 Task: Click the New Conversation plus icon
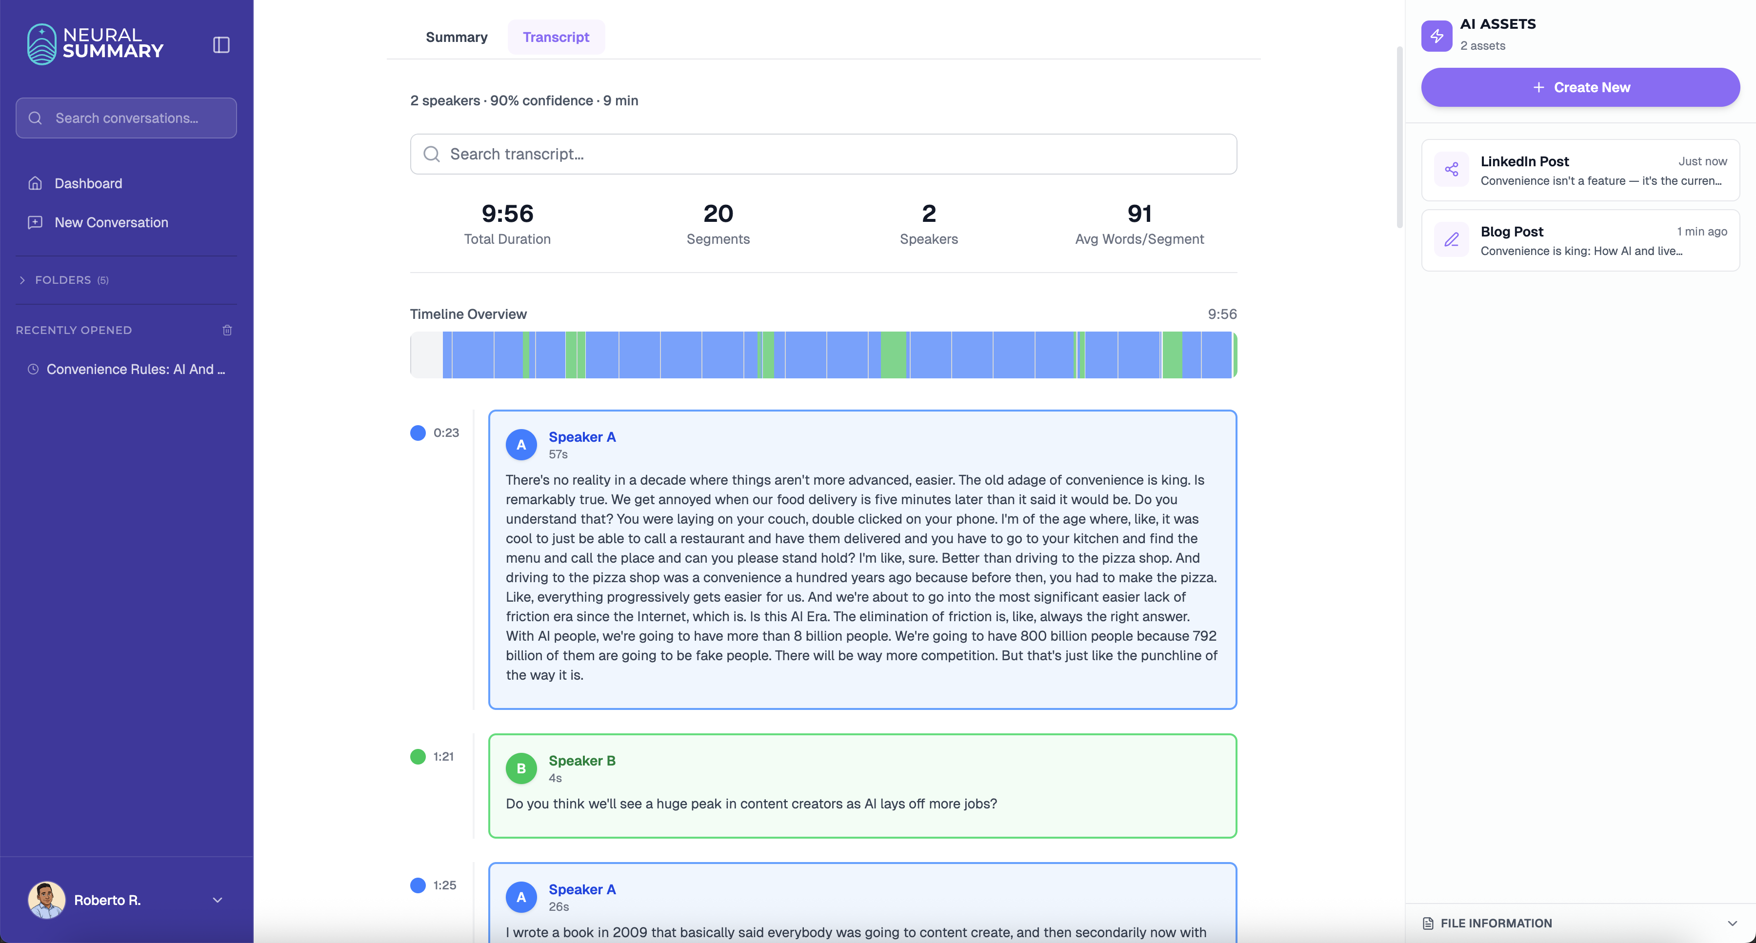tap(35, 222)
